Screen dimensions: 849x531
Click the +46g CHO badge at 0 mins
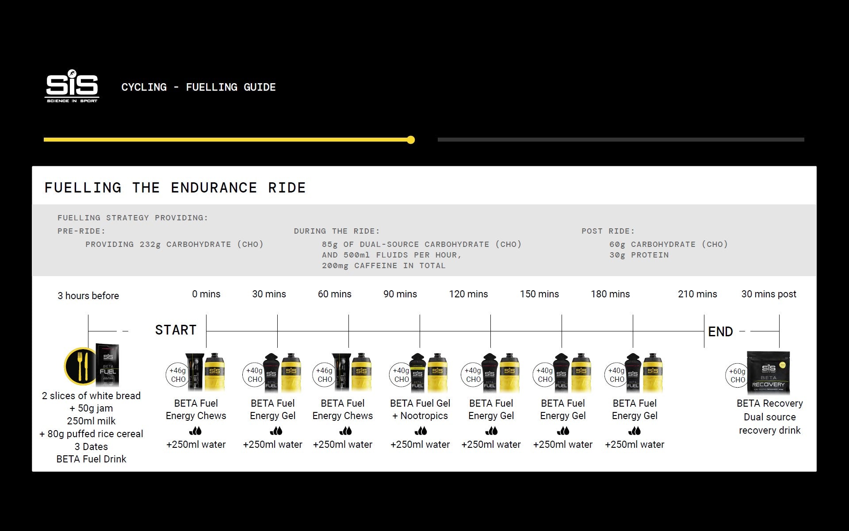coord(178,375)
